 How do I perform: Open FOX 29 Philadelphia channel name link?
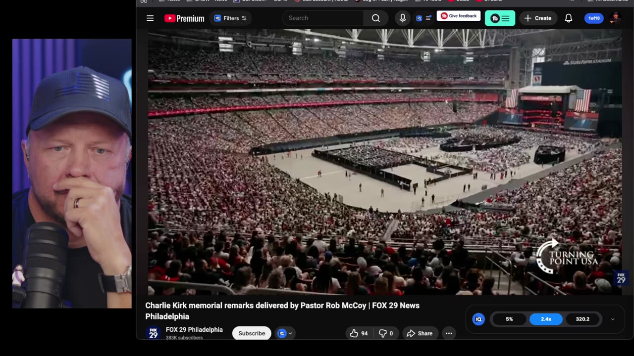coord(194,330)
